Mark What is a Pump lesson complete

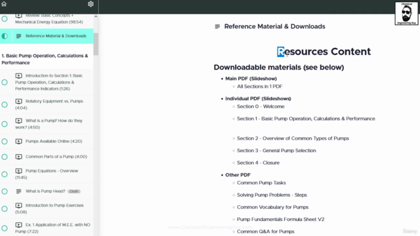[x=5, y=124]
